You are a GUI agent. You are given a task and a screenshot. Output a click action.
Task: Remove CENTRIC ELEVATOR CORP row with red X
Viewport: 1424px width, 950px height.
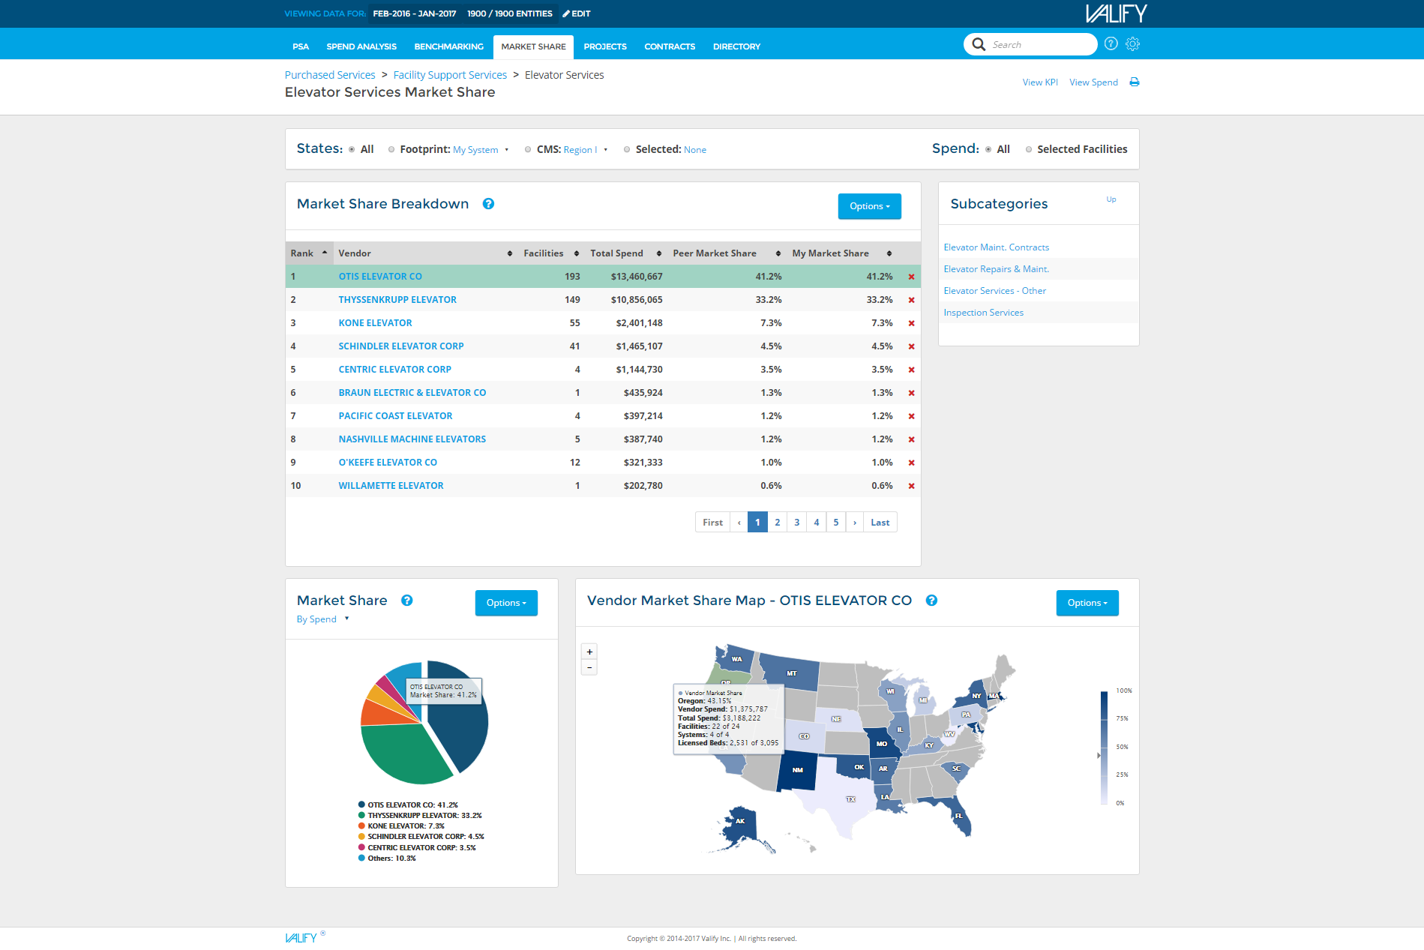(911, 370)
